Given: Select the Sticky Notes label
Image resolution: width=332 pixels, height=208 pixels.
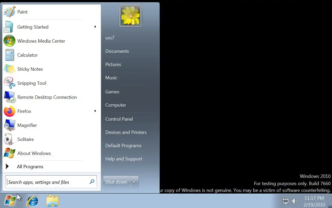Looking at the screenshot, I should (x=30, y=69).
